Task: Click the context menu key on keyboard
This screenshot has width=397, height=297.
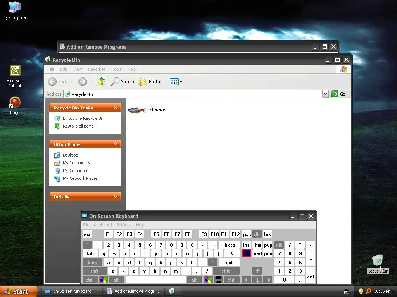Action: (219, 280)
